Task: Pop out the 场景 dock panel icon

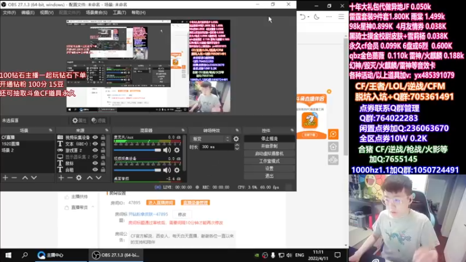Action: (x=50, y=130)
